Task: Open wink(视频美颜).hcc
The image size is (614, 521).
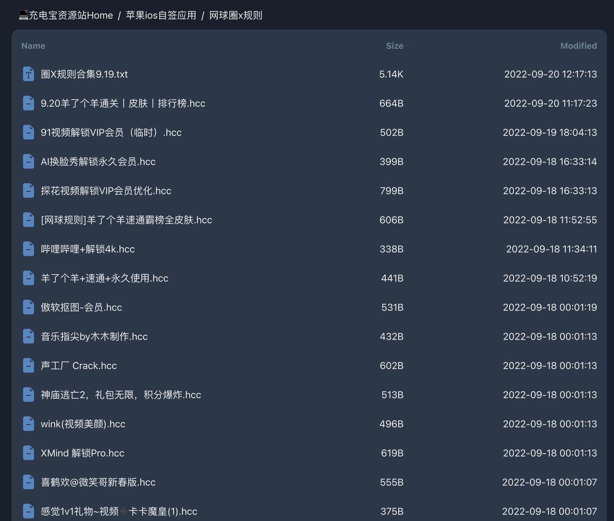Action: click(x=83, y=424)
